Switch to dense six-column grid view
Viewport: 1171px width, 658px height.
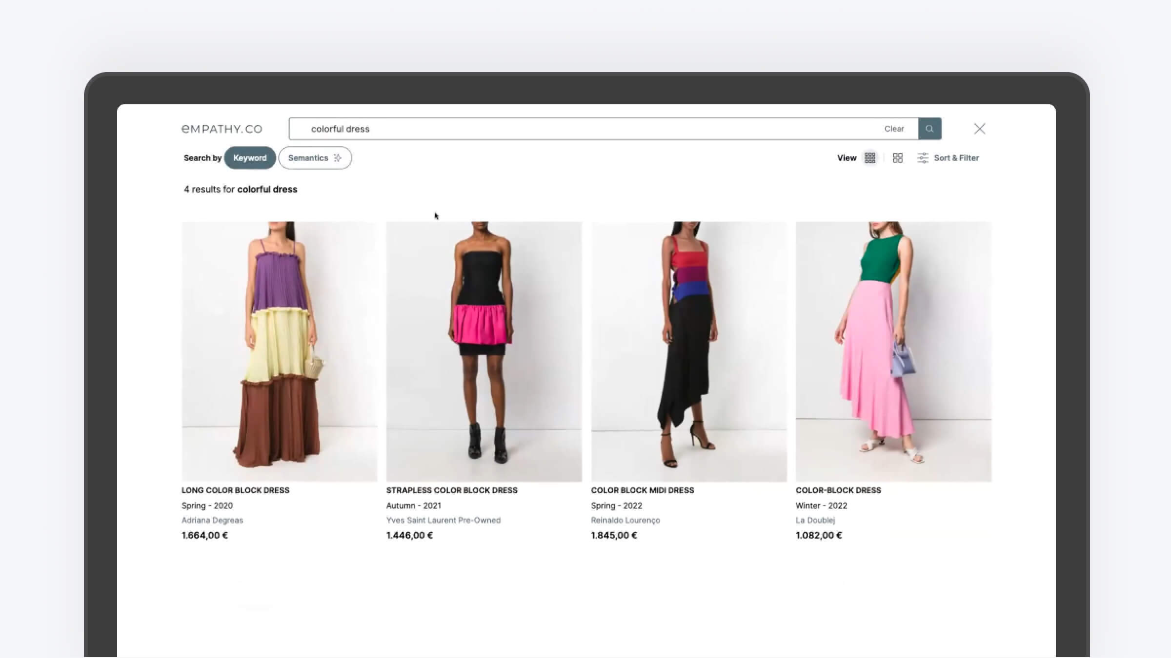[869, 158]
